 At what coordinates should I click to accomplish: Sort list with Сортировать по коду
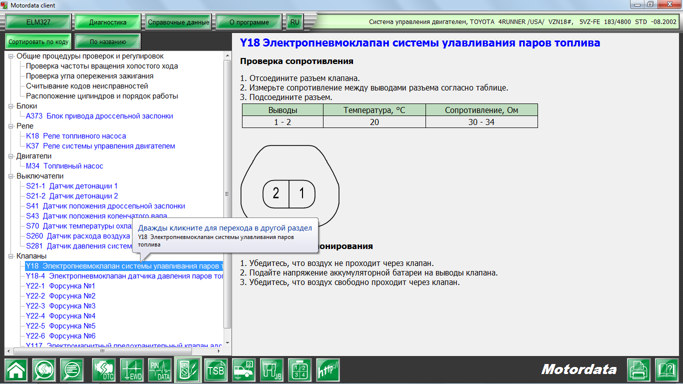(x=38, y=42)
